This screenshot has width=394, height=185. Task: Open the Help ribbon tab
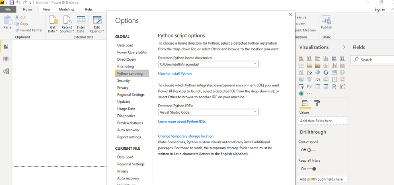(88, 9)
